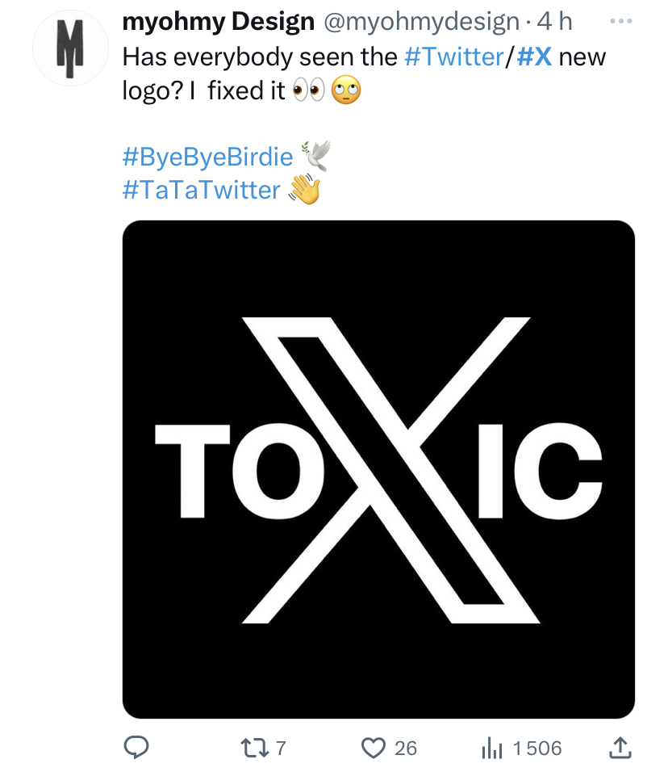Open the TOXIC X logo image

tap(378, 469)
